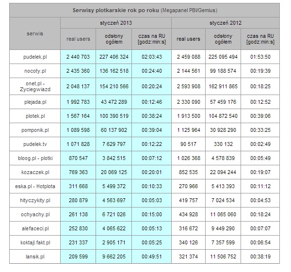Viewport: 291px width, 272px height.
Task: Click the styczeń 2013 column header
Action: point(116,23)
